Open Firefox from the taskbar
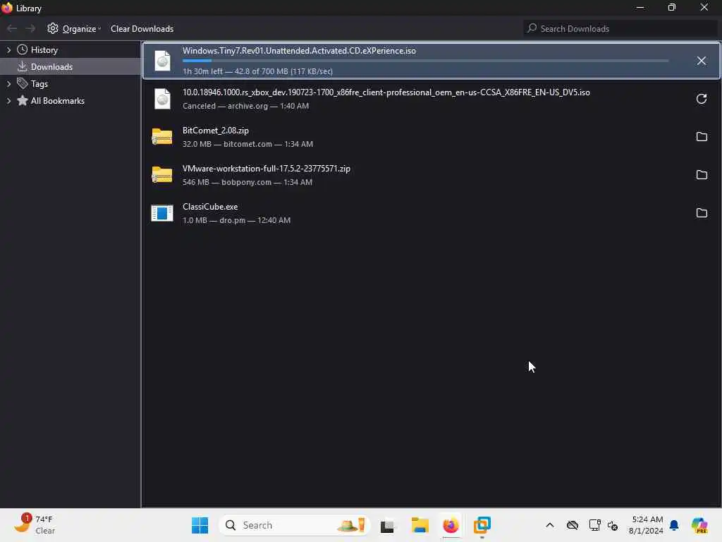The image size is (722, 542). pyautogui.click(x=451, y=525)
